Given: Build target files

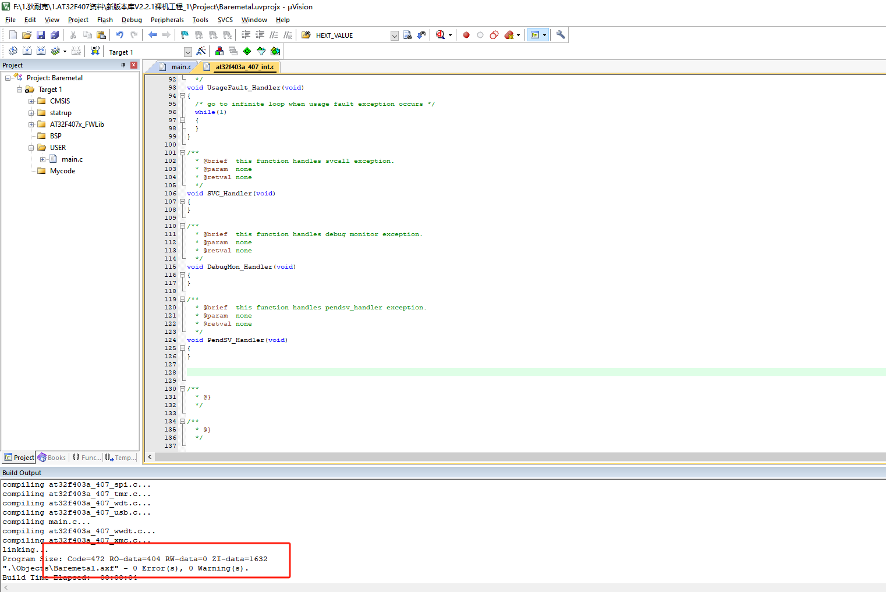Looking at the screenshot, I should pos(27,51).
